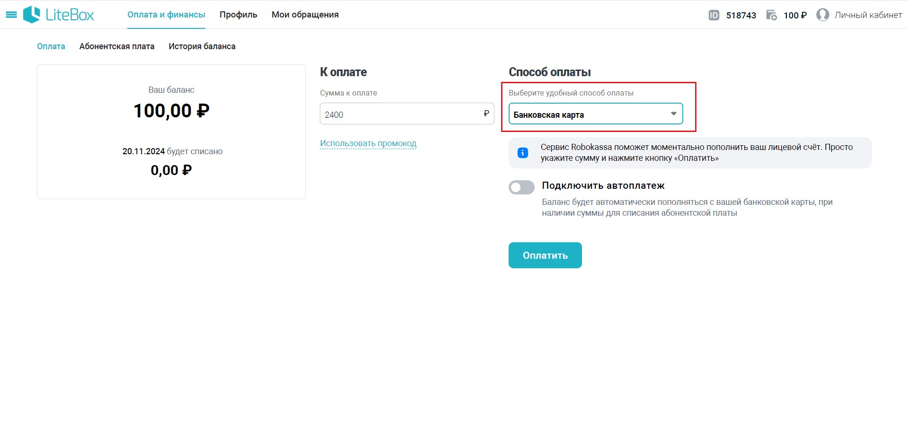Click the Оплатить button
The height and width of the screenshot is (431, 908).
[x=545, y=255]
